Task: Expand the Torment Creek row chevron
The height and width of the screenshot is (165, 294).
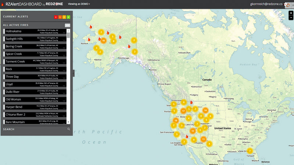Action: 64,63
